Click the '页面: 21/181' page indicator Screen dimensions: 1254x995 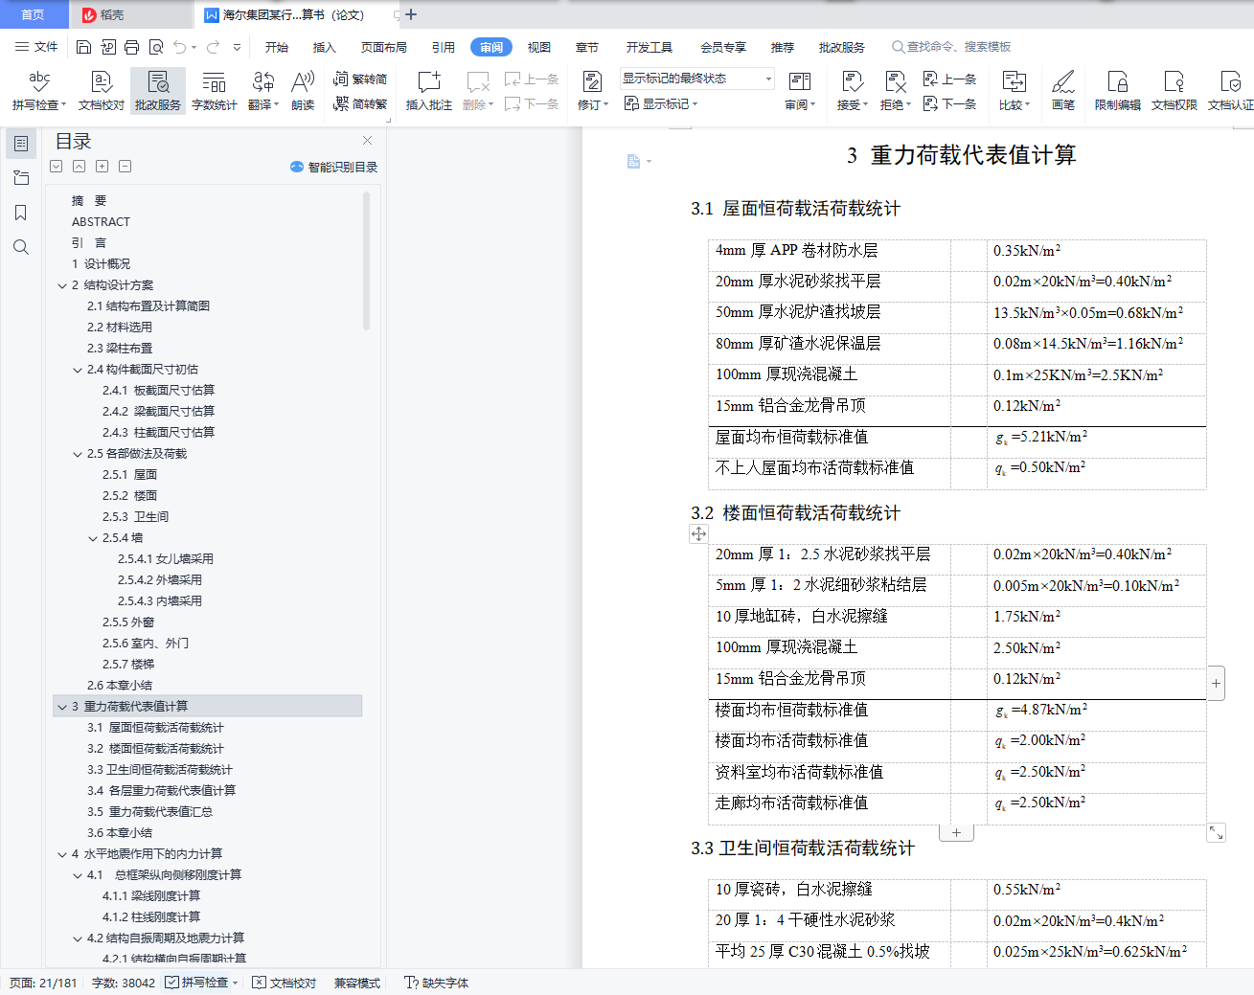click(43, 983)
